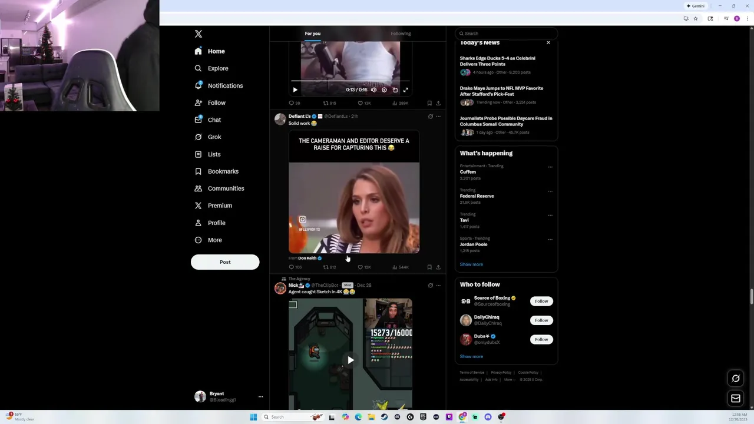Bookmark the top video post

tap(429, 103)
